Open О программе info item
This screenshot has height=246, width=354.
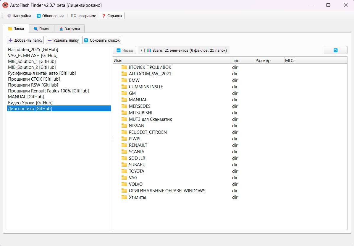84,16
